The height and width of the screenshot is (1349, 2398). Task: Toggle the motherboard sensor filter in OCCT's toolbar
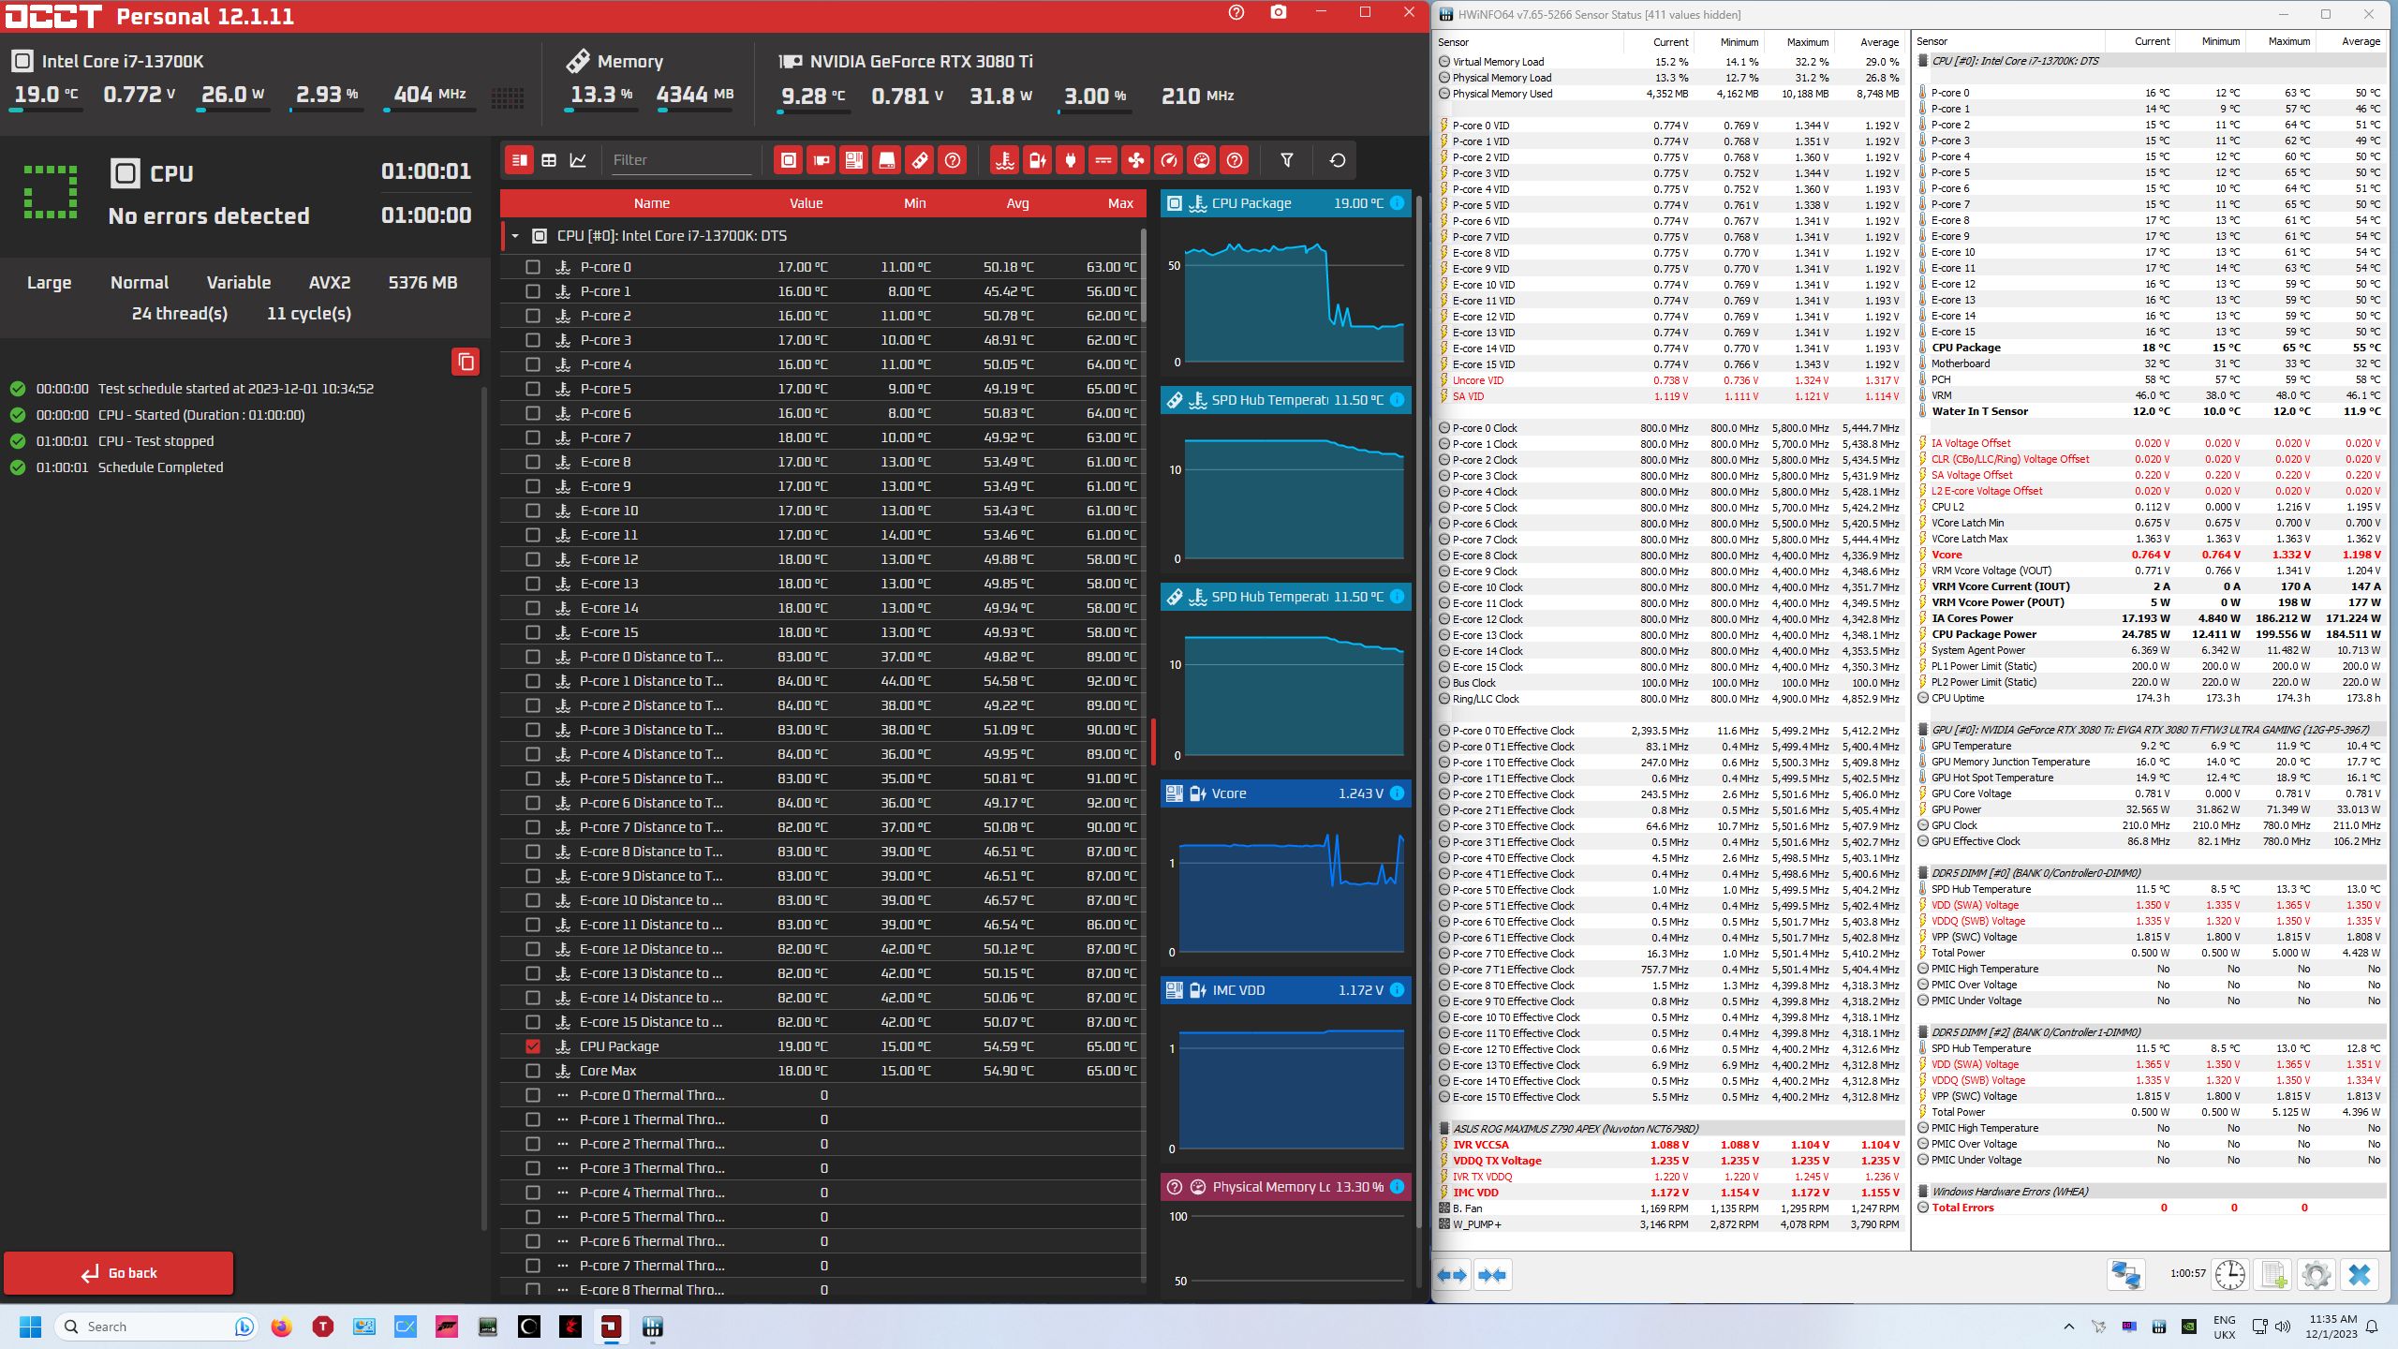coord(854,160)
